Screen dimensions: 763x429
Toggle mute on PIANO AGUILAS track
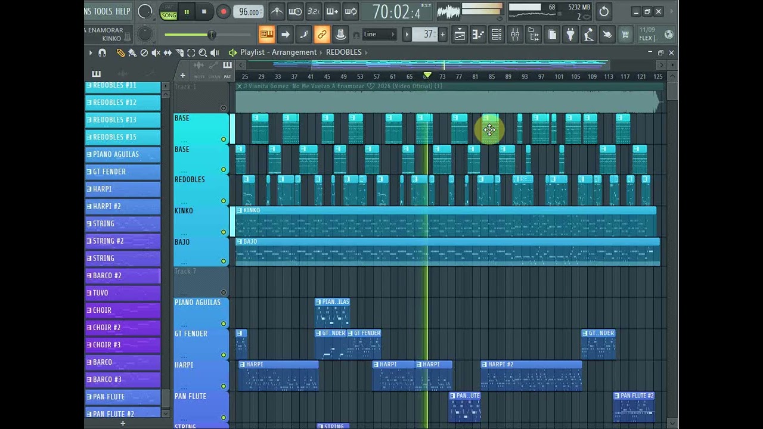[224, 324]
